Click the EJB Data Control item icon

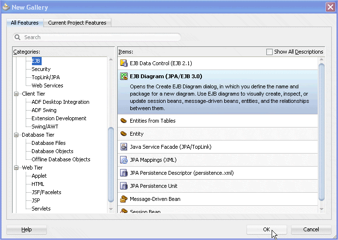coord(123,63)
